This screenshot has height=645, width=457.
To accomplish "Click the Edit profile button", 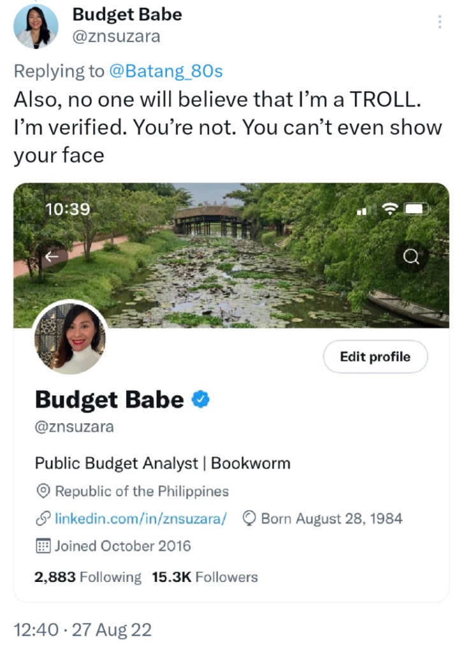I will point(375,357).
